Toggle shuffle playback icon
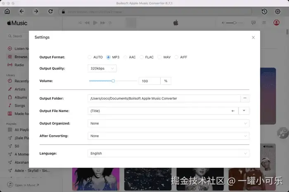 click(80, 23)
